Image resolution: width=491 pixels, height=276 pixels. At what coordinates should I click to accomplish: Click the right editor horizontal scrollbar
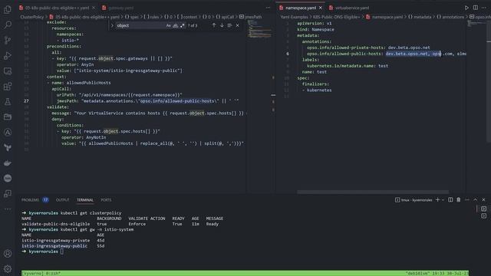click(373, 192)
